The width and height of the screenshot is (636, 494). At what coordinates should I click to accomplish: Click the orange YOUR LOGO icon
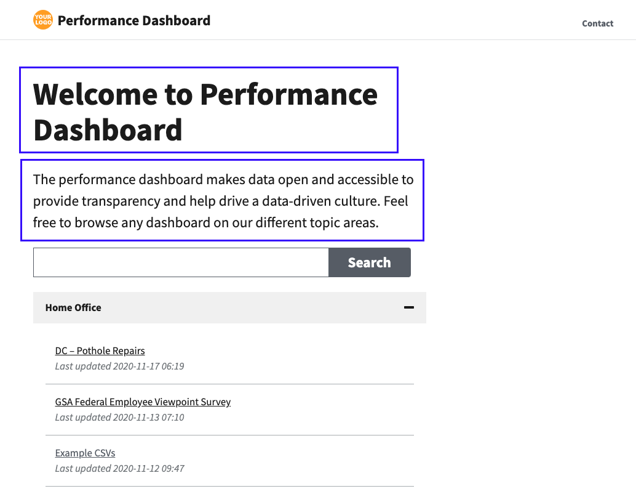pyautogui.click(x=43, y=20)
